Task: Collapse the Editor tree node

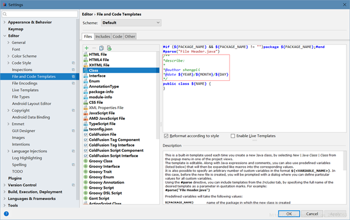Action: click(x=5, y=36)
